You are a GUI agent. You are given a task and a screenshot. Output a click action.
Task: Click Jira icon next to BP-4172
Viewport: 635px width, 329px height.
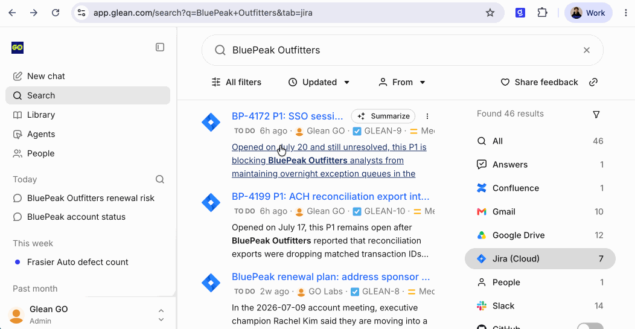pos(211,123)
